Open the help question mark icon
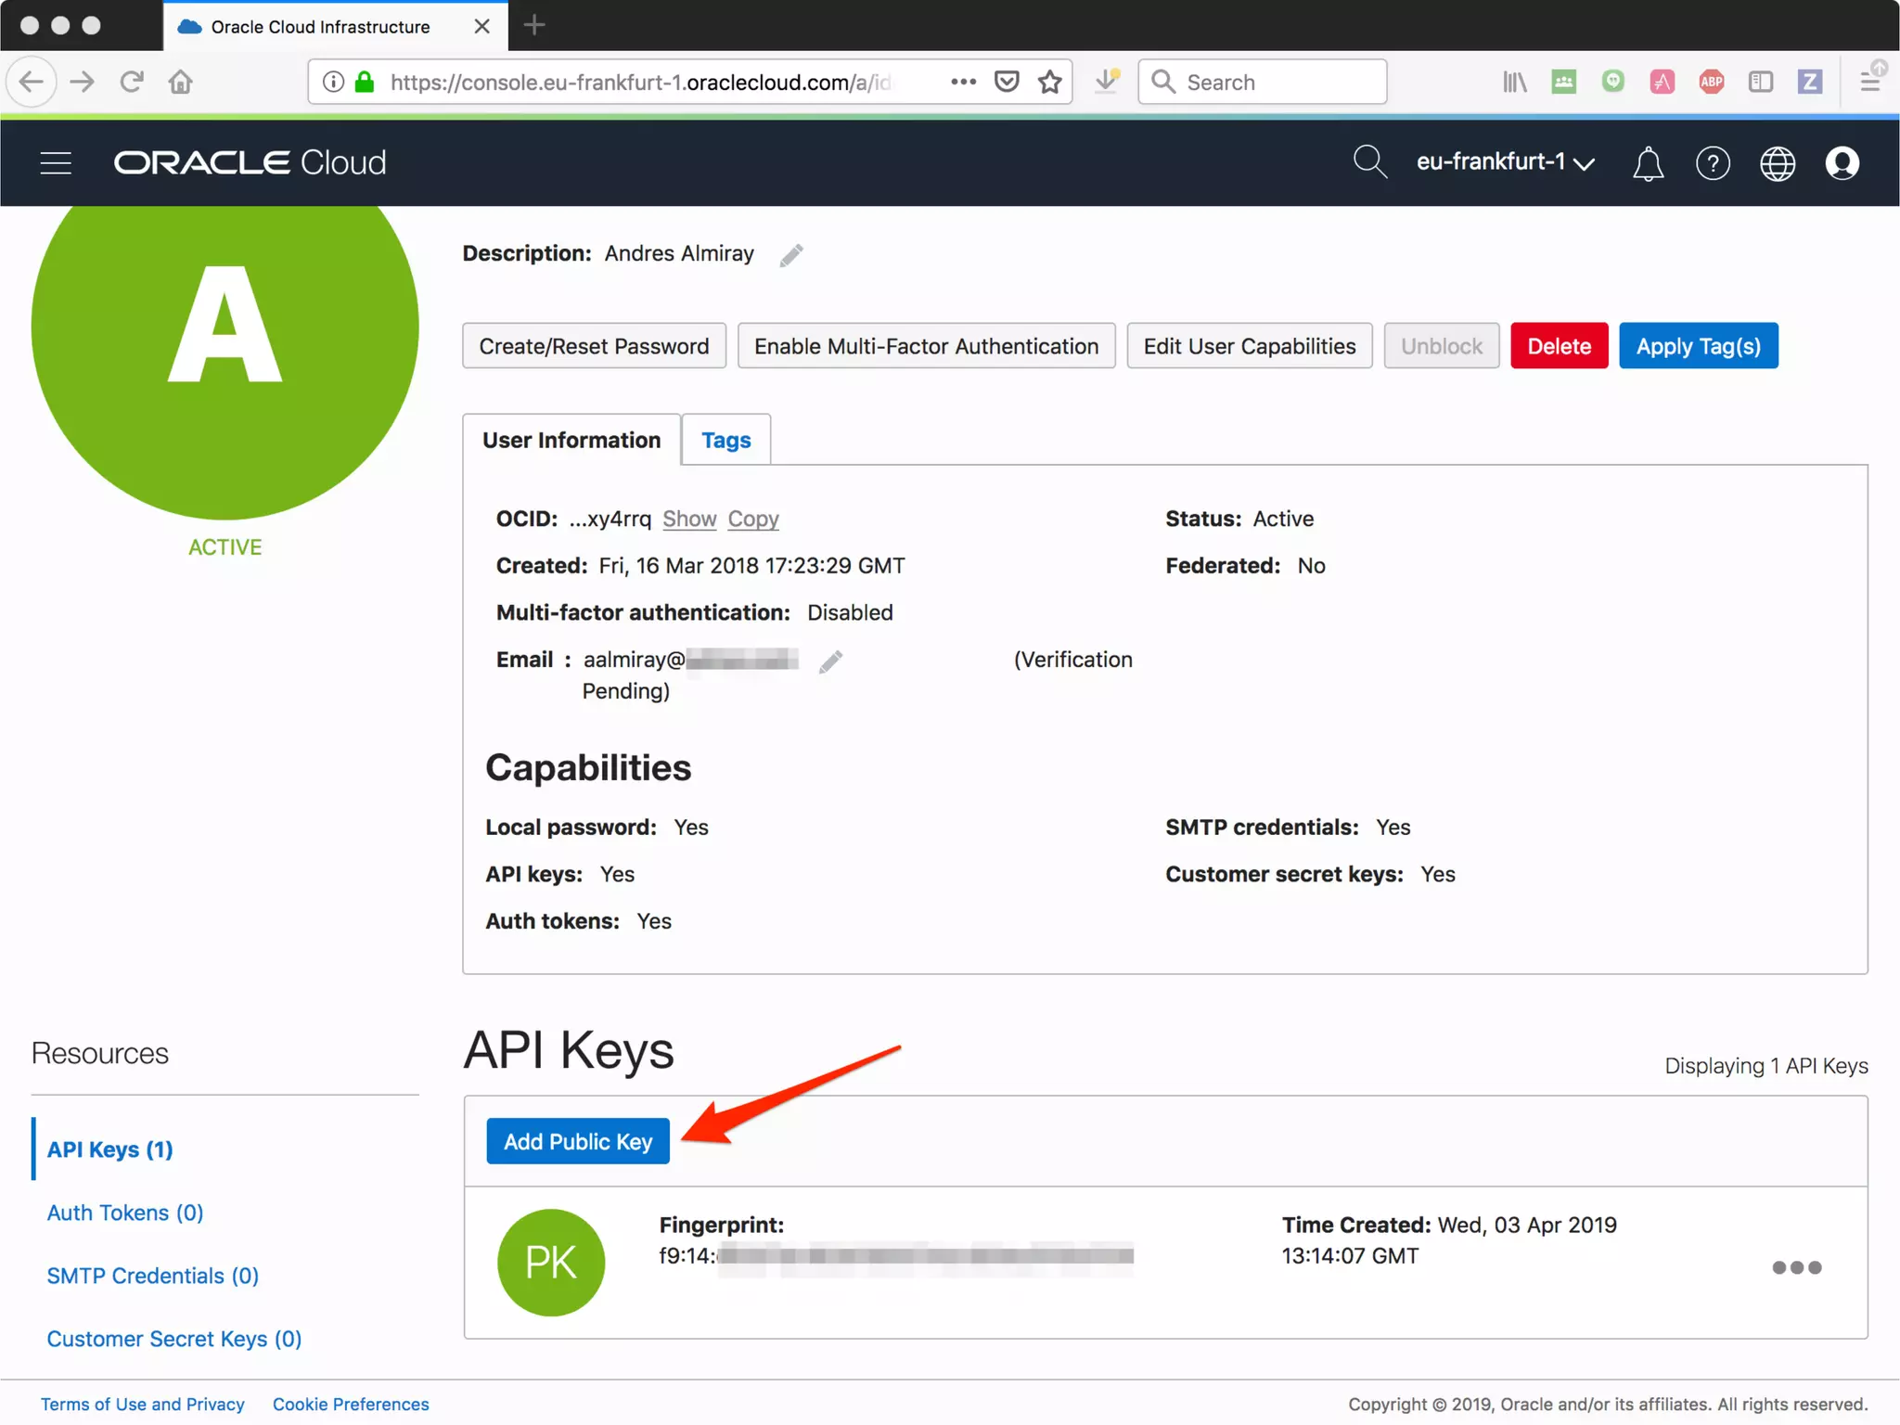The height and width of the screenshot is (1425, 1900). click(1713, 163)
